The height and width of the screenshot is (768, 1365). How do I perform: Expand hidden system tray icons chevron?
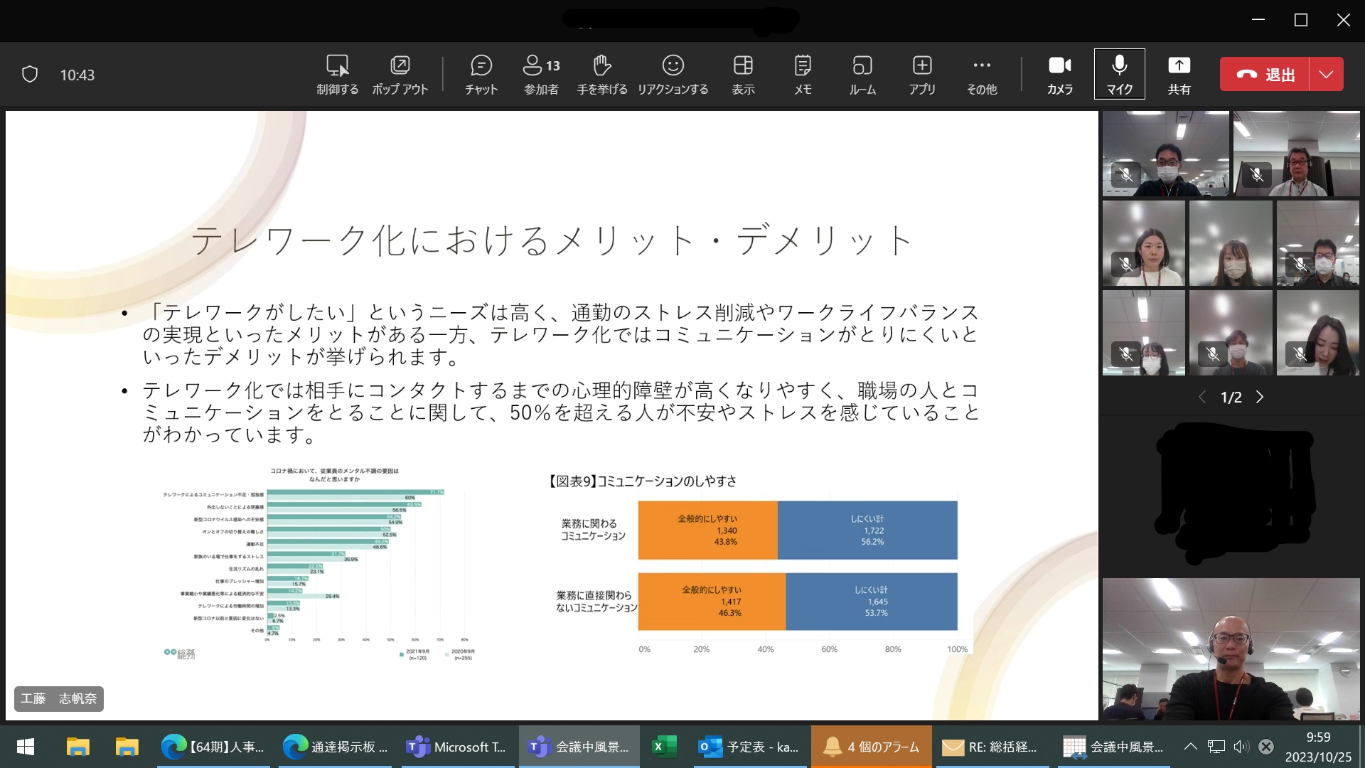tap(1191, 747)
